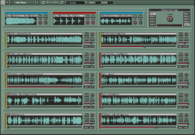Click knob of MLK cash a check clip

pos(92,55)
